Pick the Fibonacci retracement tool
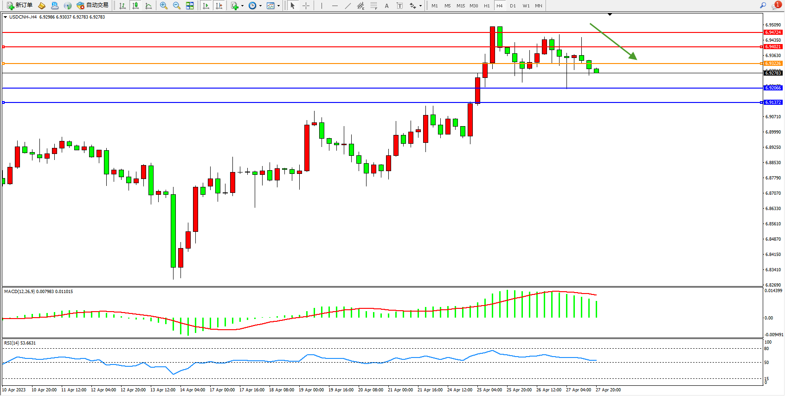The image size is (785, 396). click(373, 6)
